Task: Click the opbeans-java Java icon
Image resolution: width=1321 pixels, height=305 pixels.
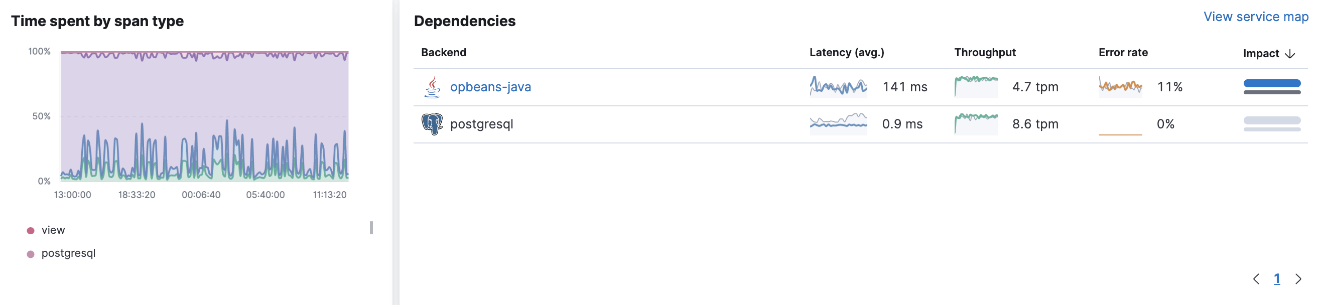Action: (432, 87)
